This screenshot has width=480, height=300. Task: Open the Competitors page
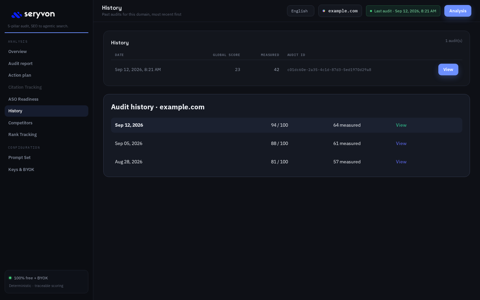tap(46, 123)
